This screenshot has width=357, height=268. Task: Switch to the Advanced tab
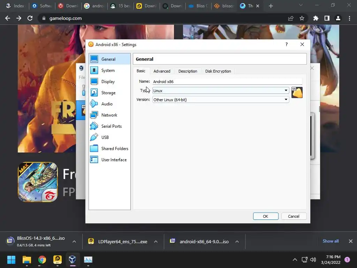click(x=162, y=71)
